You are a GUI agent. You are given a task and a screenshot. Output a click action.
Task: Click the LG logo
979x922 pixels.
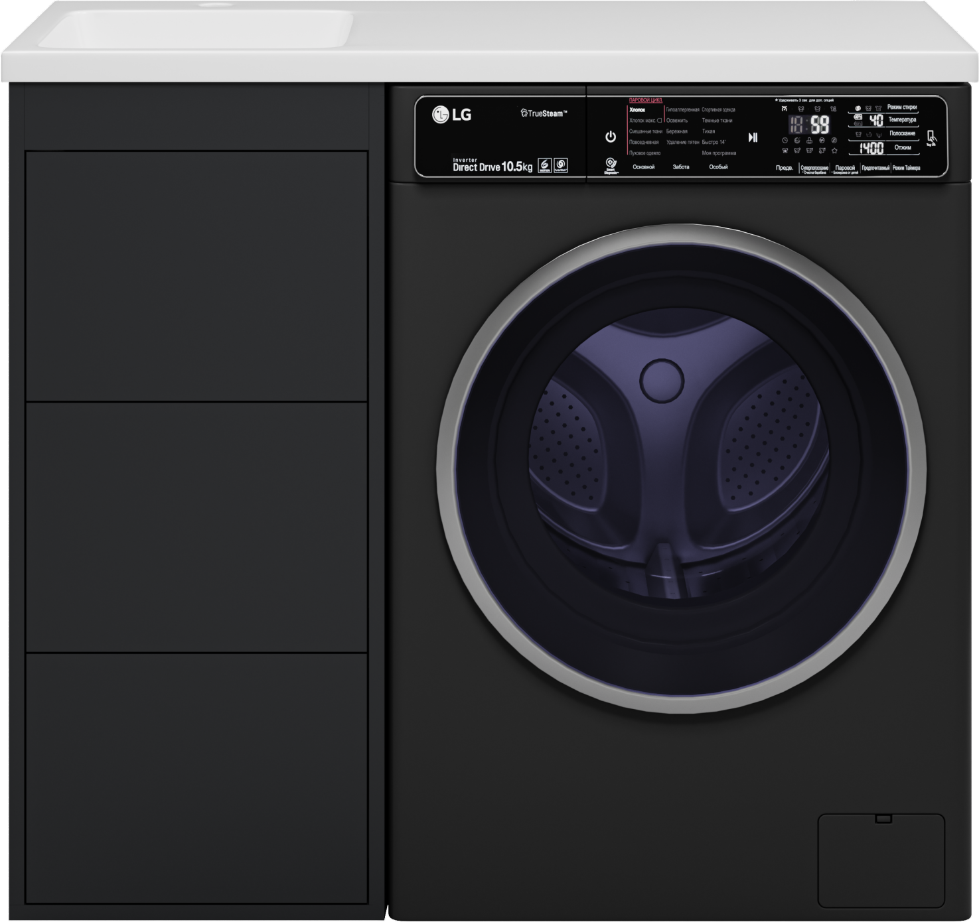point(452,115)
